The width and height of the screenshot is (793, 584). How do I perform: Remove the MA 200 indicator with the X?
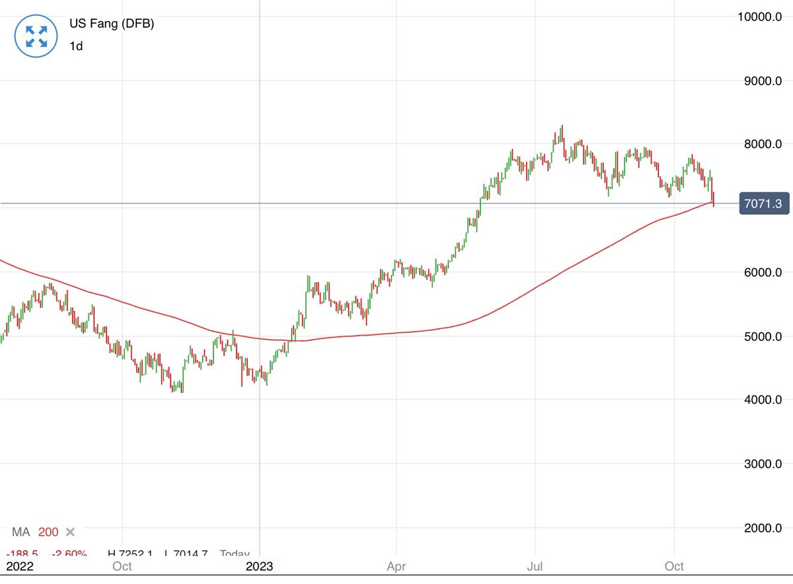pyautogui.click(x=71, y=532)
